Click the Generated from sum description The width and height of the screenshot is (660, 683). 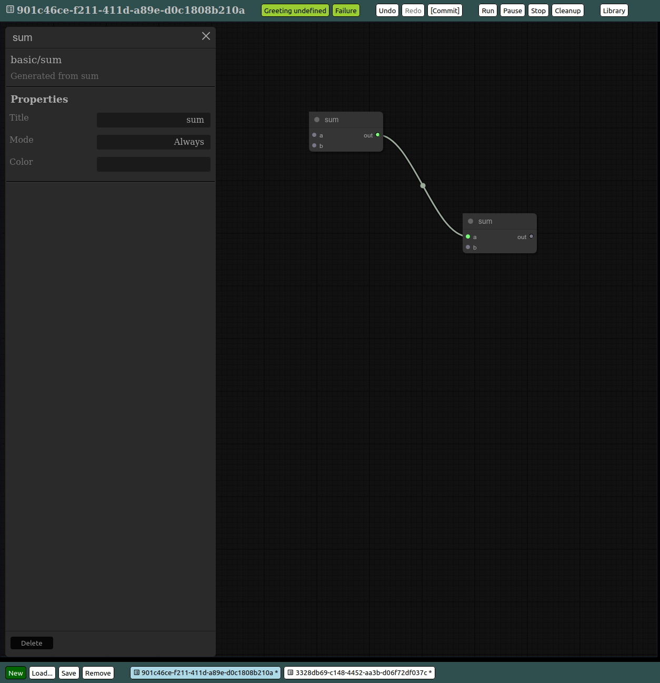point(54,76)
